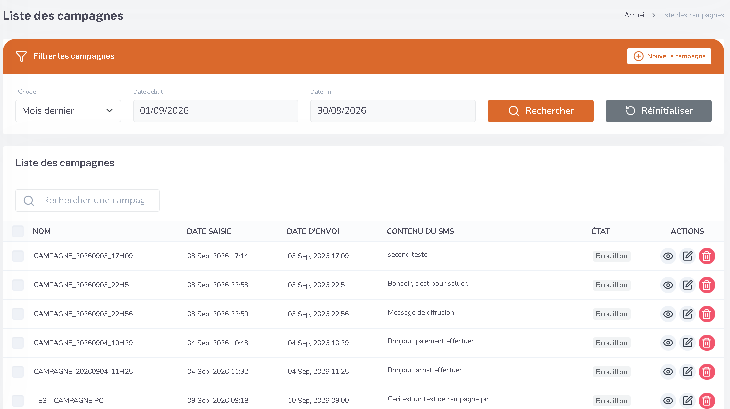Screen dimensions: 730x409
Task: Click the Brouillon badge for TEST_CAMPAGNE PC
Action: (x=611, y=401)
